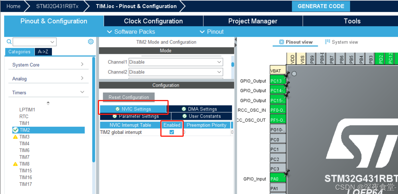Click the System view grid icon
Viewport: 398px width, 194px height.
click(x=328, y=42)
